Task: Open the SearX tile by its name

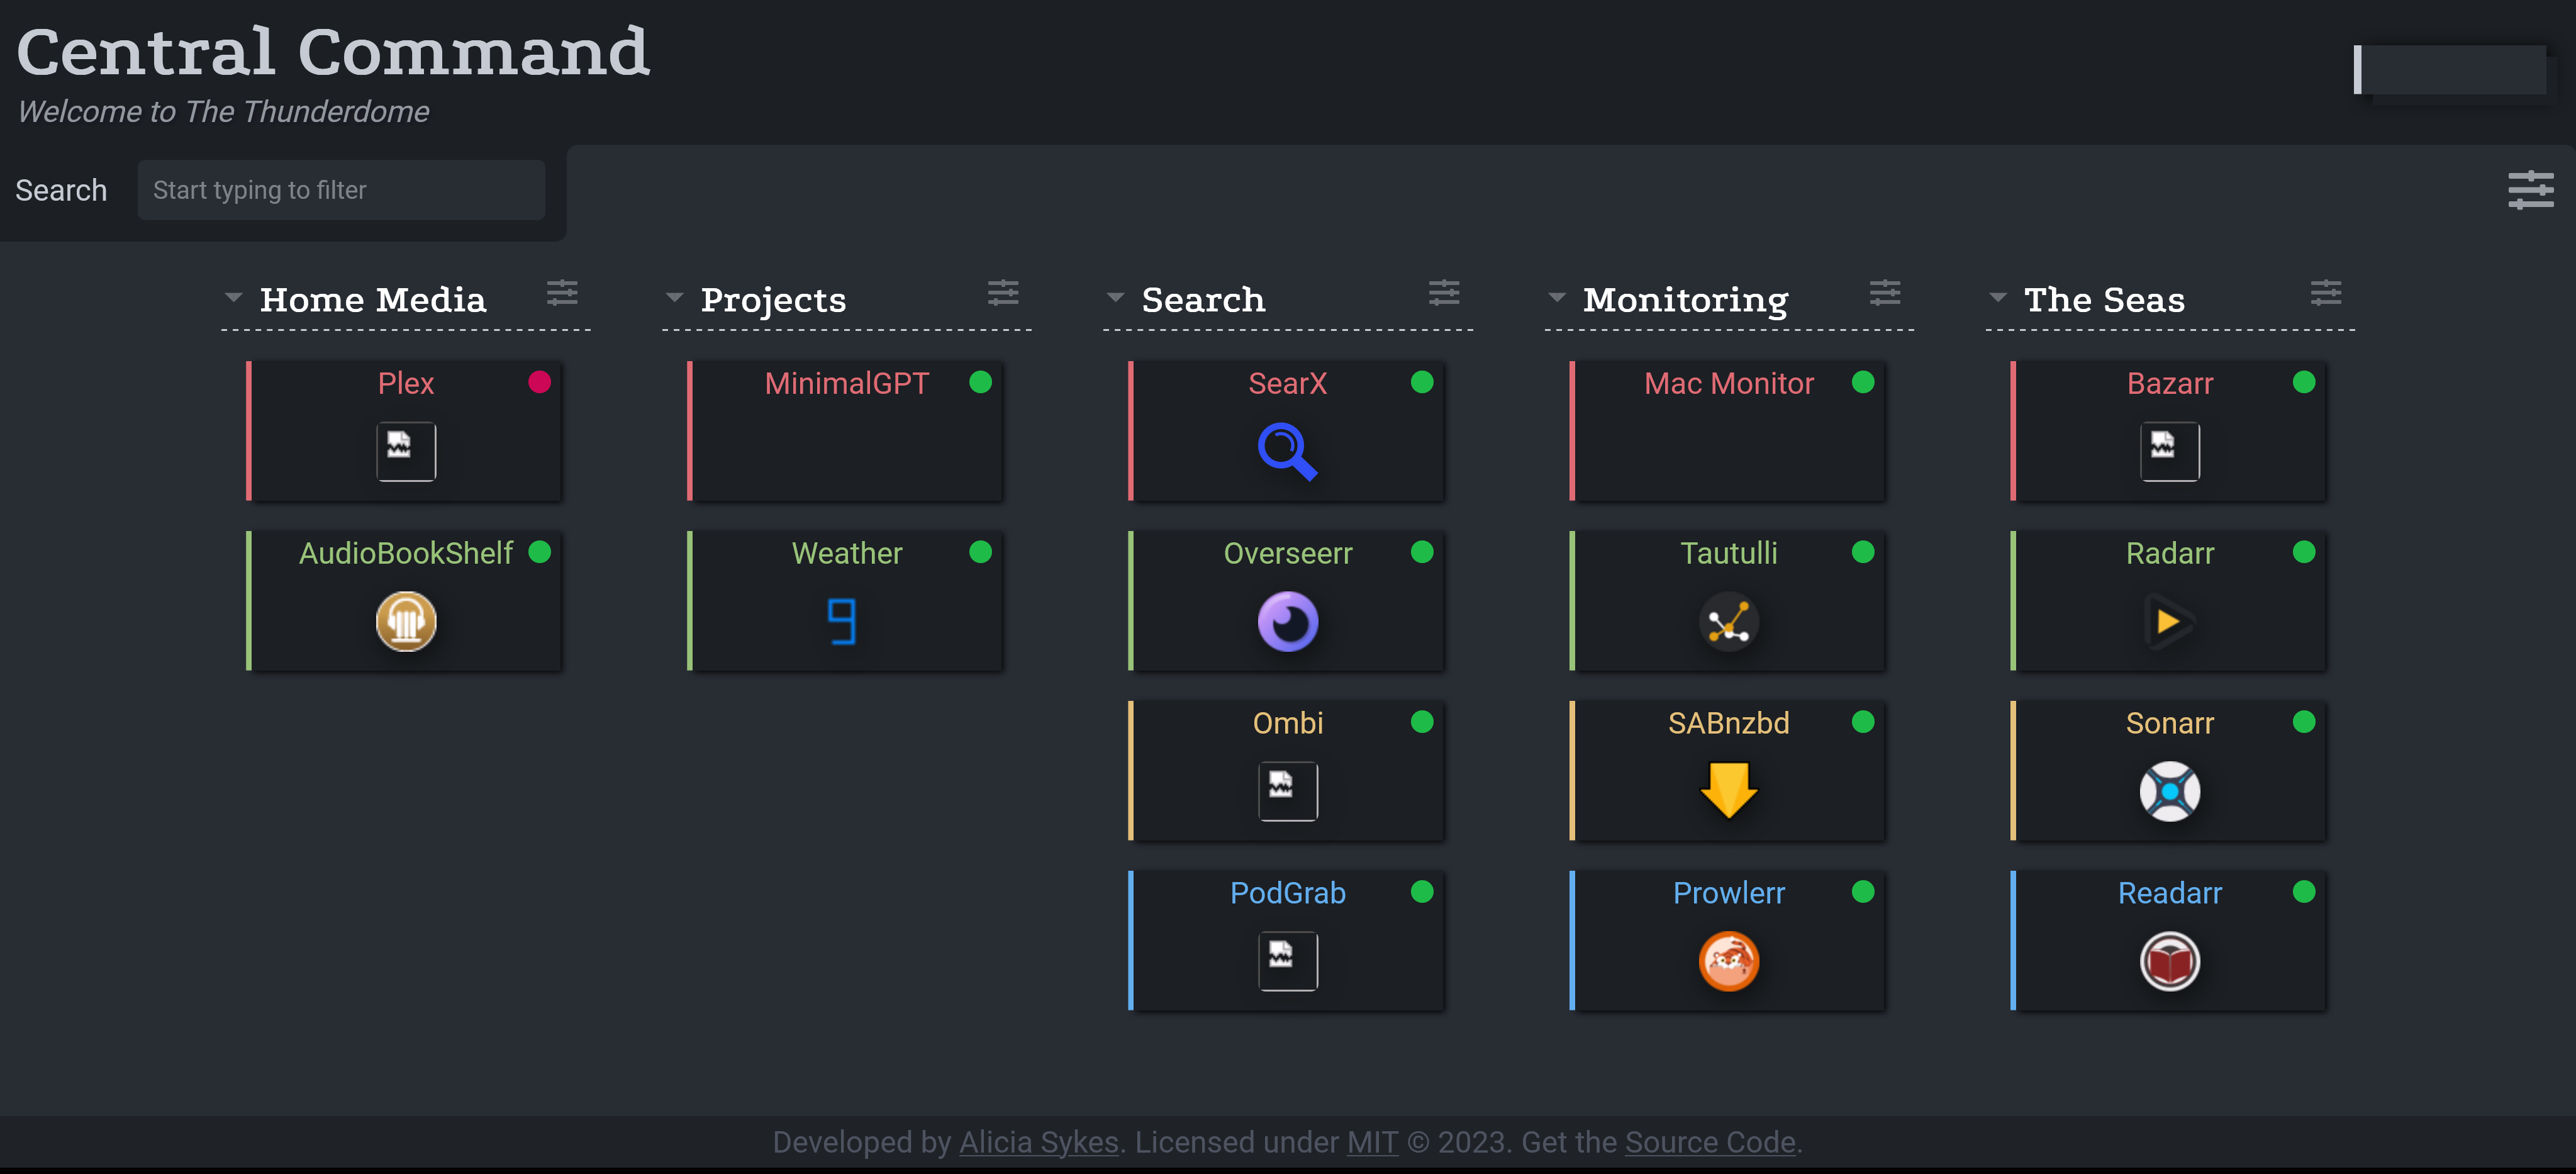Action: (1287, 383)
